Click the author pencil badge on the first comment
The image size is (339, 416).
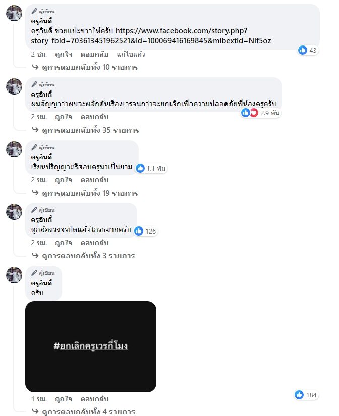(x=34, y=11)
